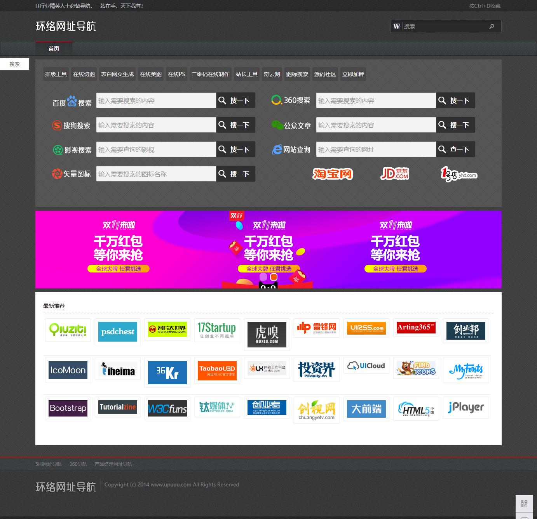
Task: Click 查一下 button for 网站查询
Action: tap(455, 149)
